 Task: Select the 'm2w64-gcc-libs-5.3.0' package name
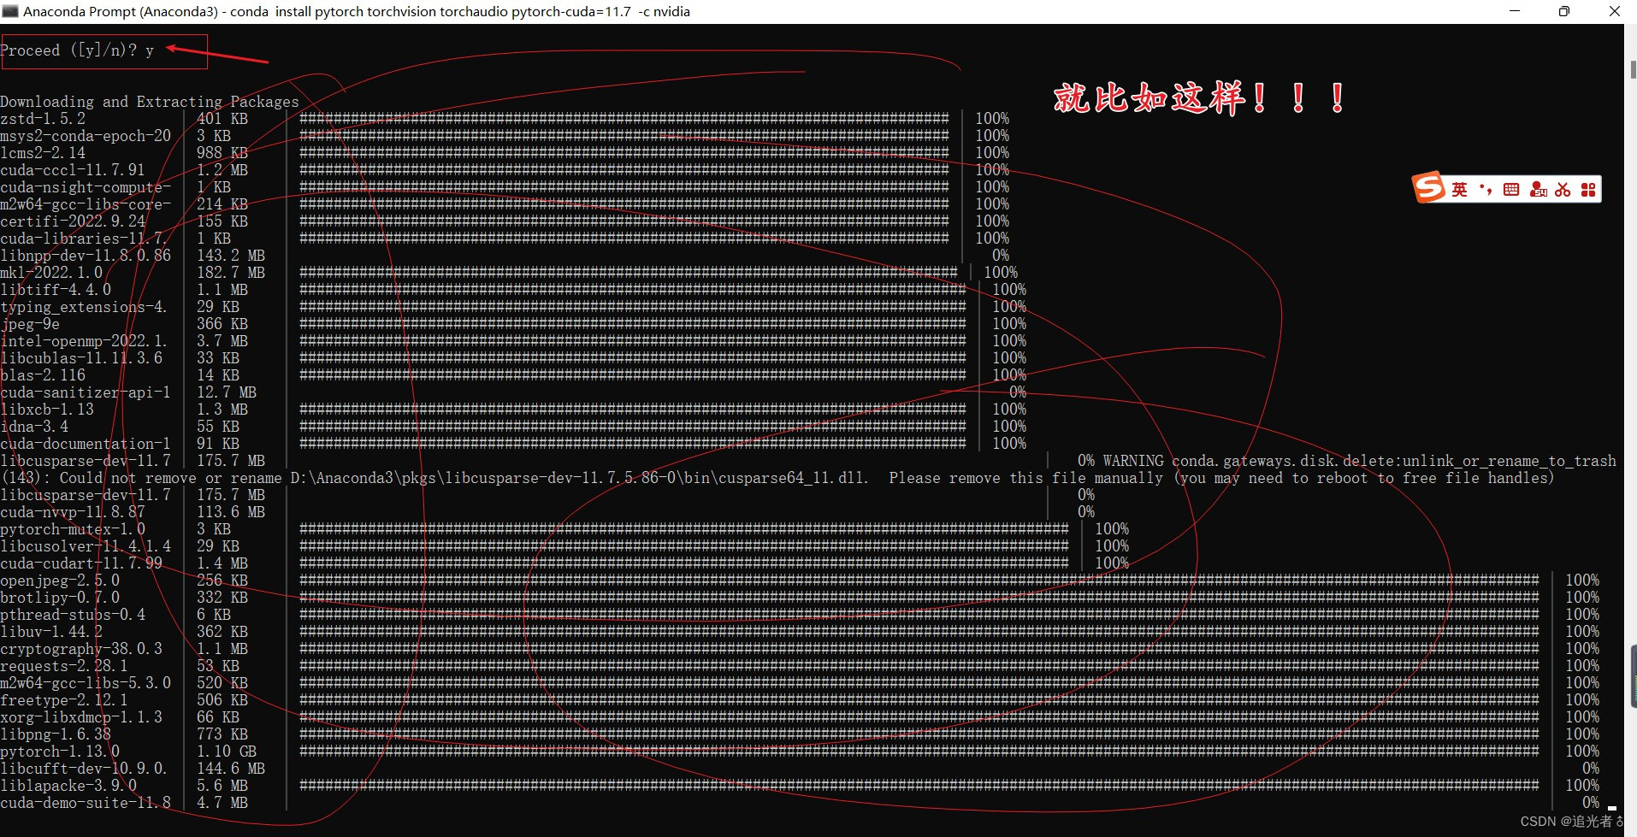(x=86, y=683)
